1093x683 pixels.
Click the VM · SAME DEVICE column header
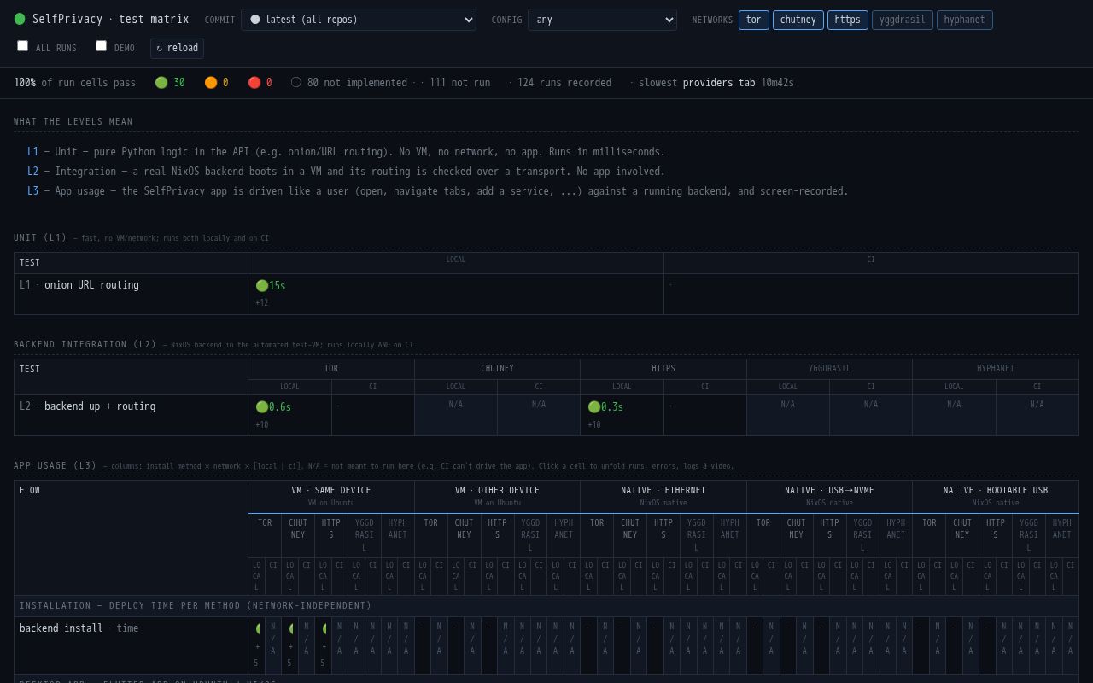pyautogui.click(x=331, y=496)
